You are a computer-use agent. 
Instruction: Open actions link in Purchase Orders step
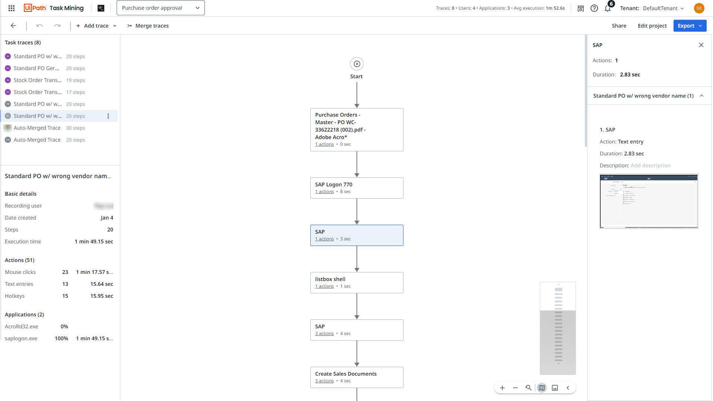point(324,144)
